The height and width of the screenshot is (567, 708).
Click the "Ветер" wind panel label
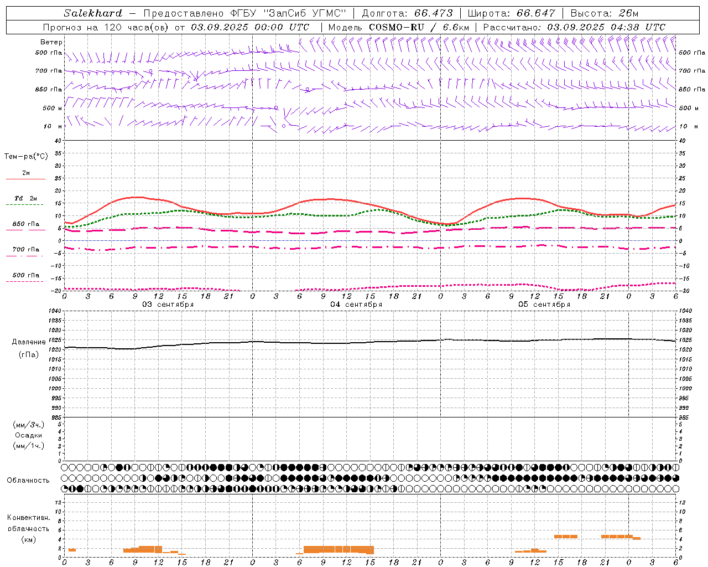click(51, 42)
